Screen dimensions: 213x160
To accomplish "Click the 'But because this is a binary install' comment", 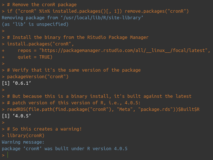I will [x=99, y=96].
